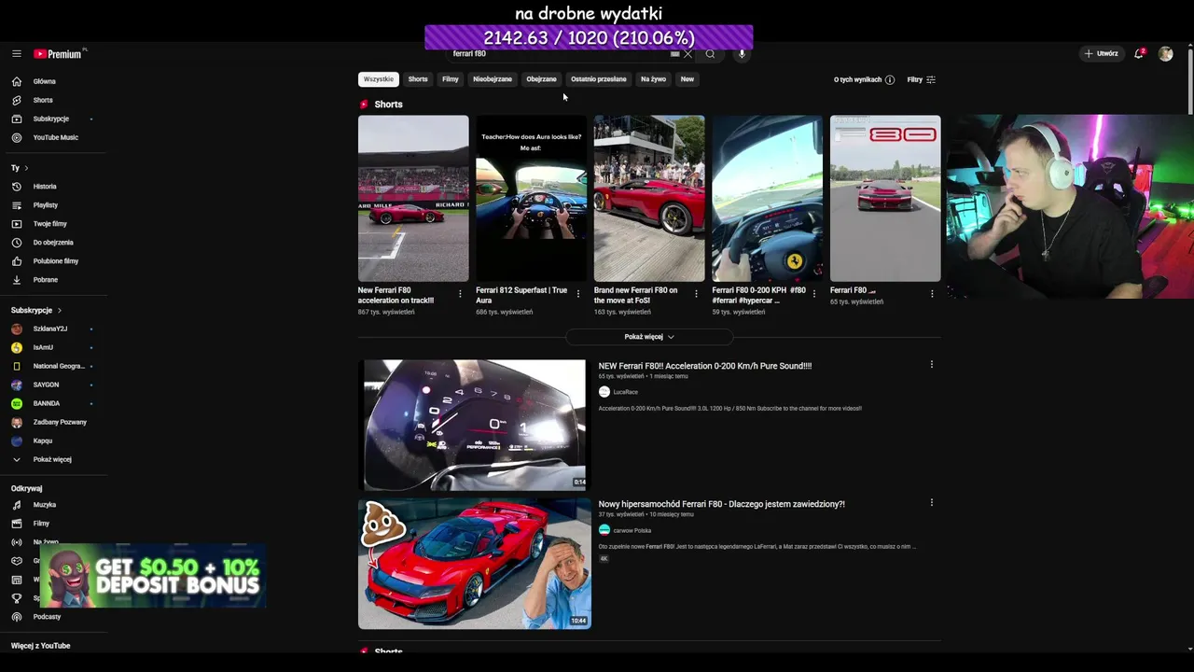Viewport: 1194px width, 672px height.
Task: Select the Na żywo filter chip
Action: pos(653,79)
